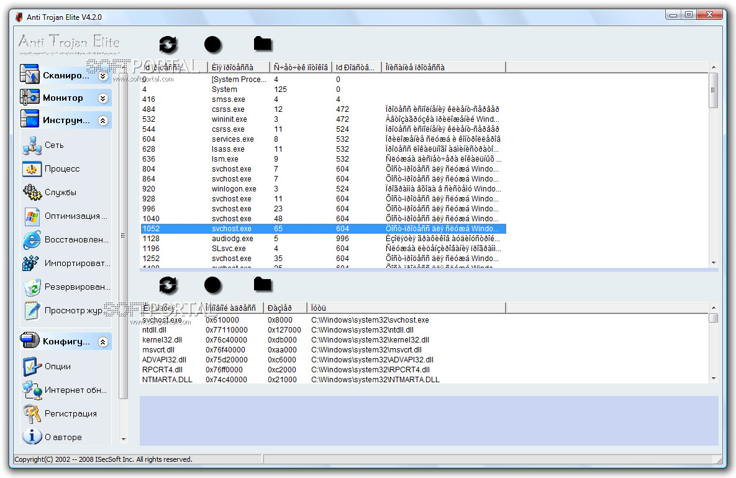Select the msvcrt.dll module row

pos(324,350)
